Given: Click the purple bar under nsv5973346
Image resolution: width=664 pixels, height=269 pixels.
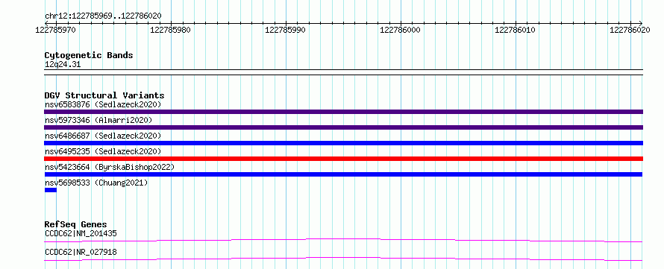Looking at the screenshot, I should [x=343, y=127].
